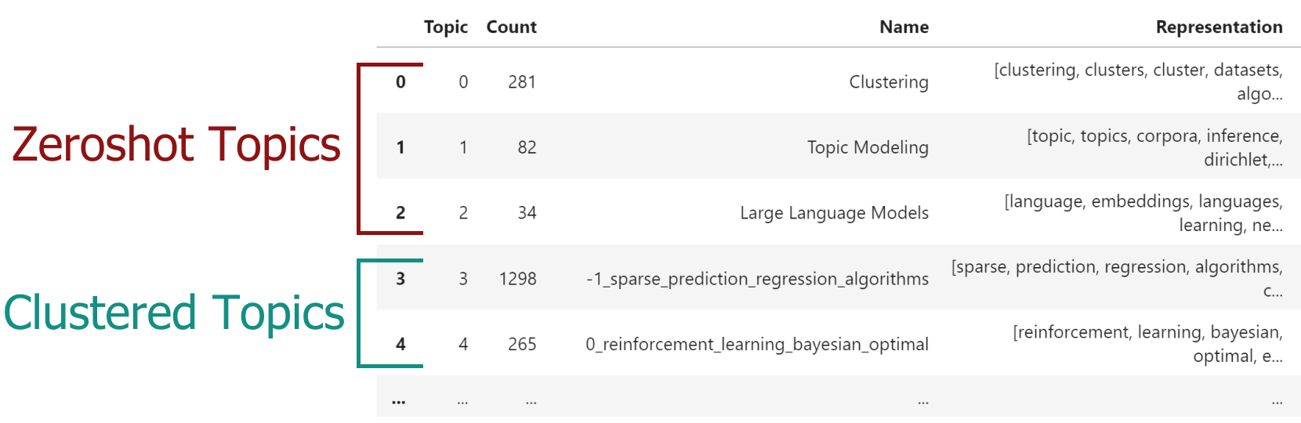
Task: Click the Topic column header
Action: click(x=445, y=27)
